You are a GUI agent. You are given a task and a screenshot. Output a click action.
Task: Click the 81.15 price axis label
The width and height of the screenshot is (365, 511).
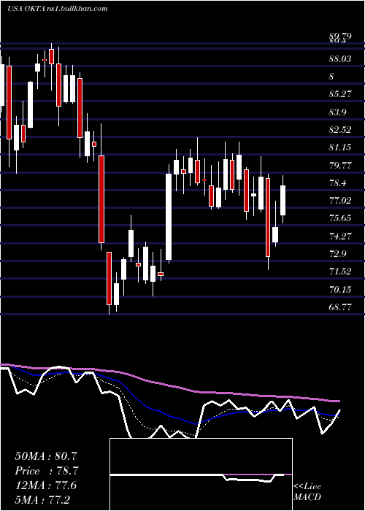pos(341,147)
